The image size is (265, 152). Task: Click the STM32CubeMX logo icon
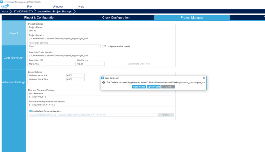(5, 6)
